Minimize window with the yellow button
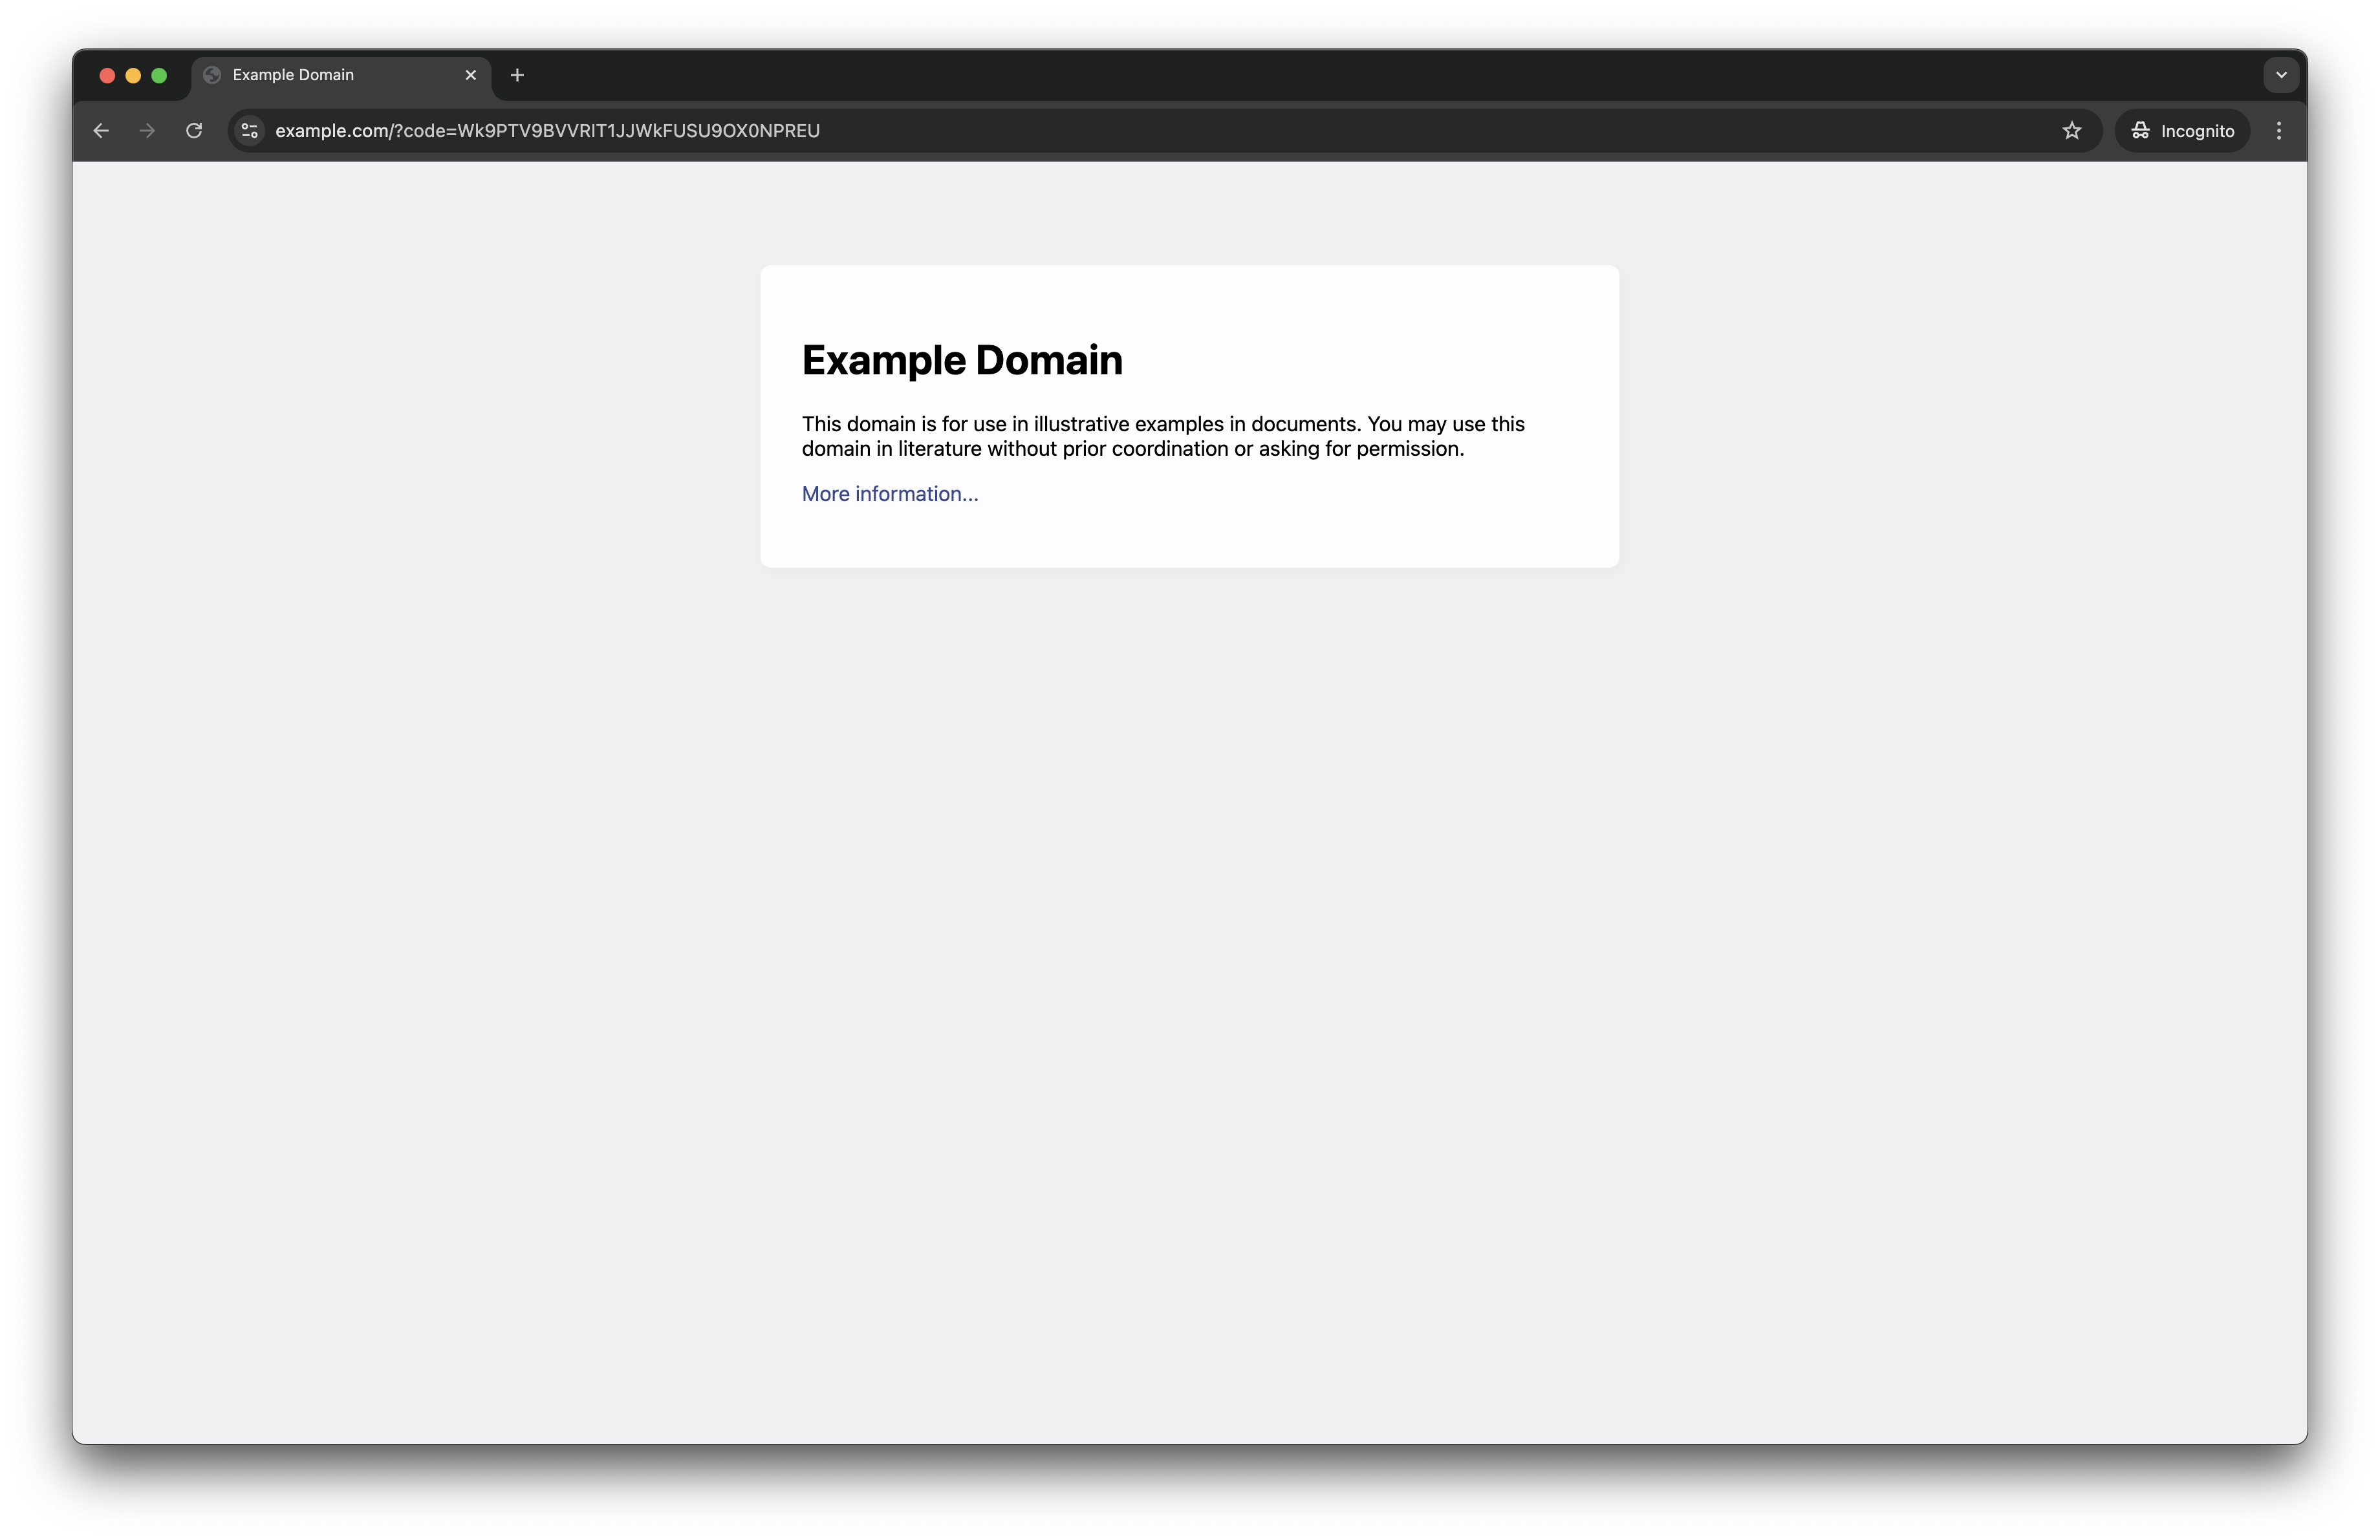Image resolution: width=2380 pixels, height=1540 pixels. point(133,75)
